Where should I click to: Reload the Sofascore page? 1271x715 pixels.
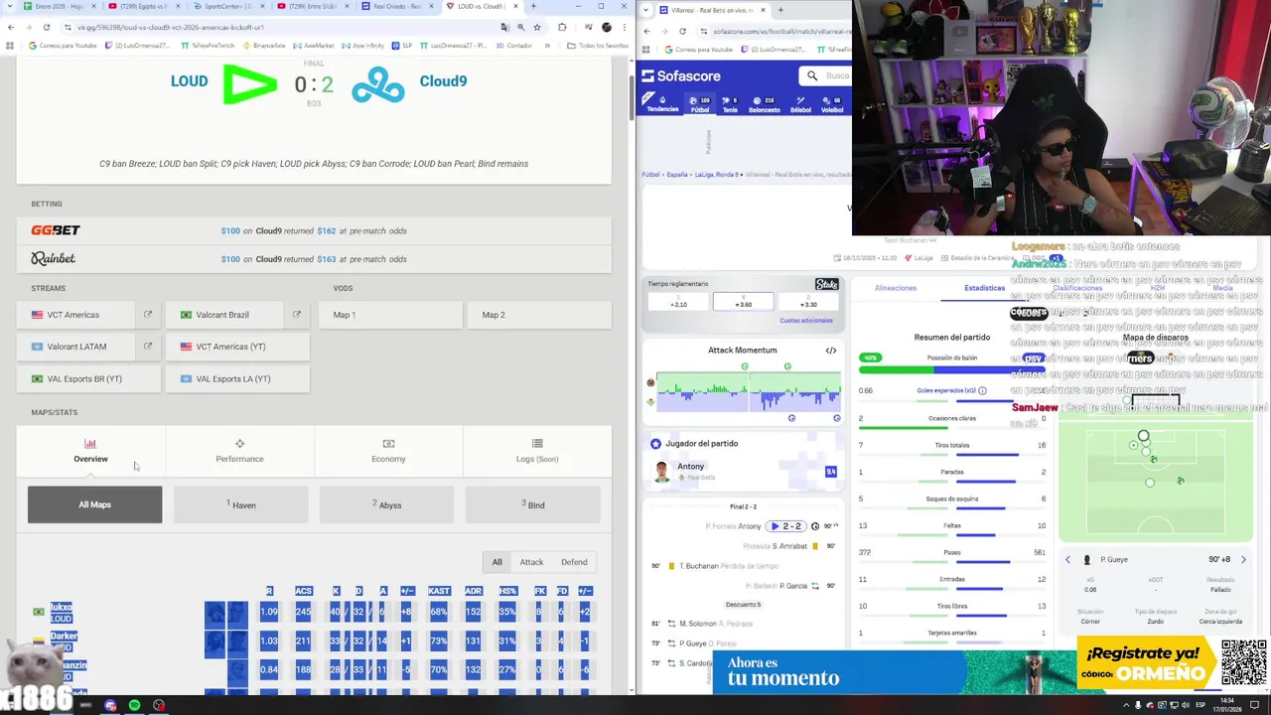[x=682, y=31]
